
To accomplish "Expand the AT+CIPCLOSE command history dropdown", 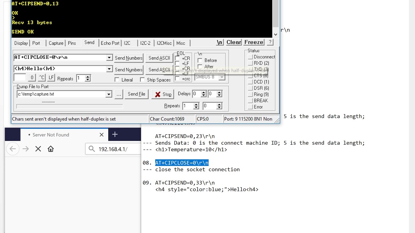I will point(109,58).
